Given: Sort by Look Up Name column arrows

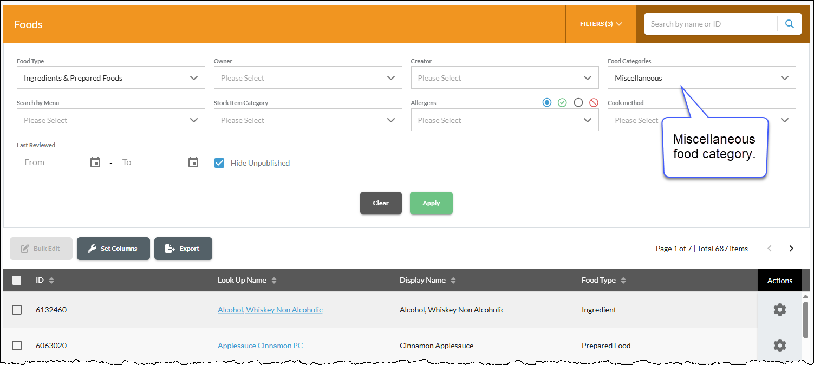Looking at the screenshot, I should tap(274, 281).
